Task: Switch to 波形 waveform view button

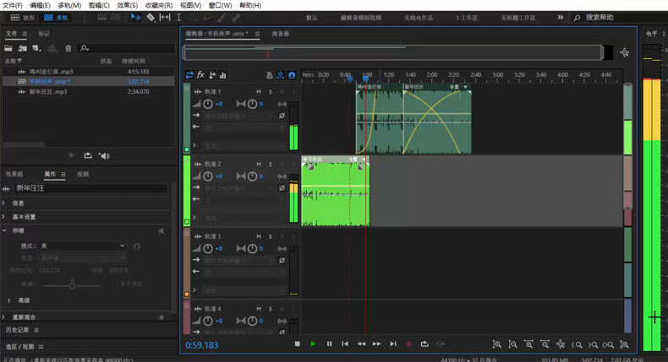Action: pos(22,17)
